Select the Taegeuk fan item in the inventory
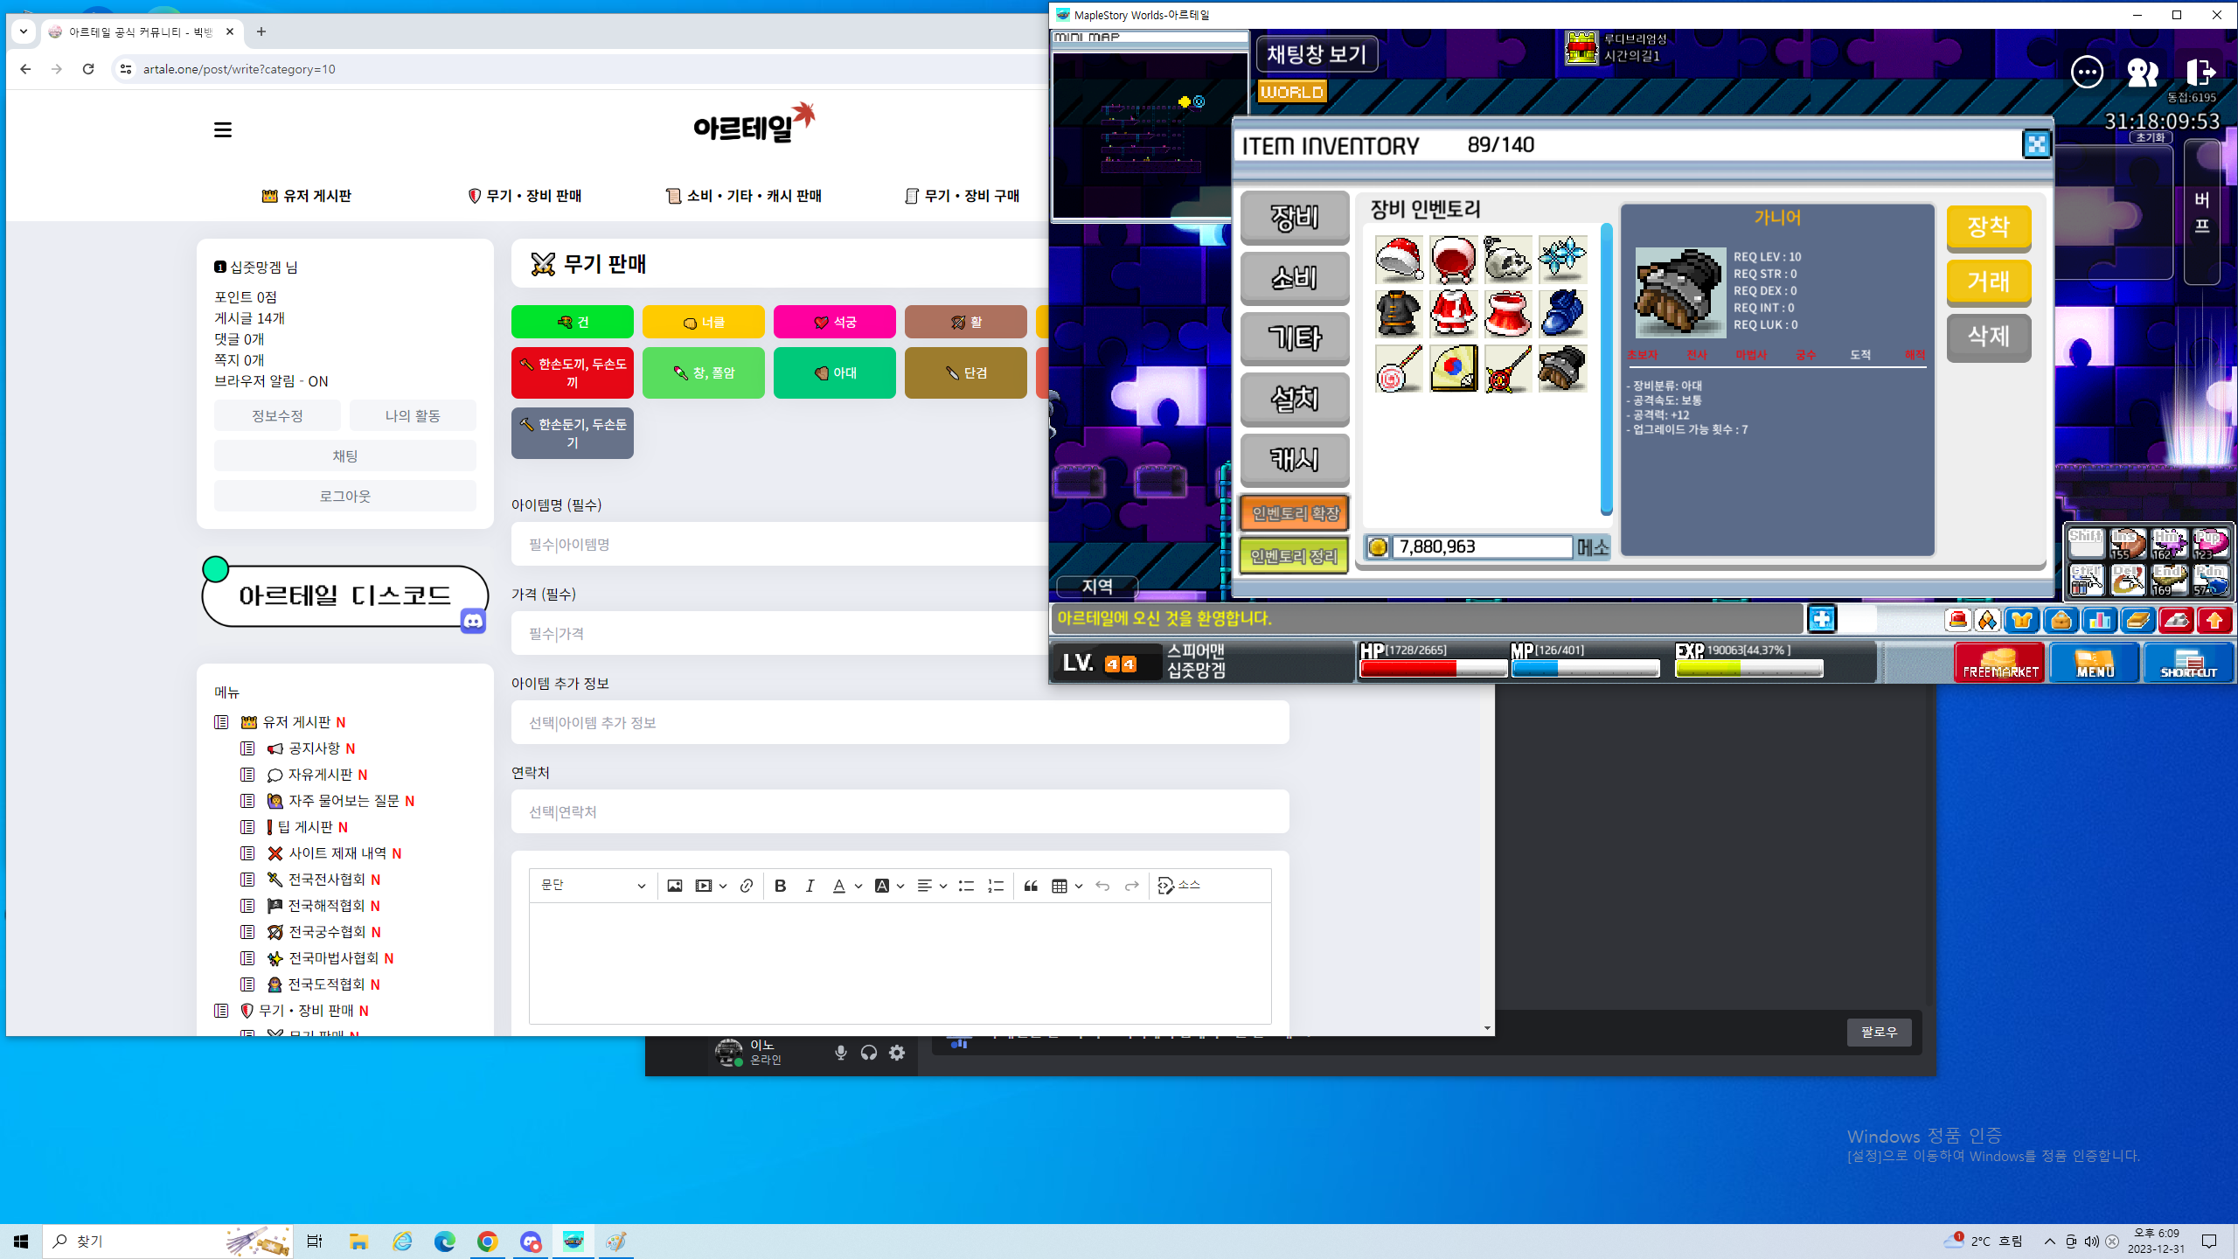The width and height of the screenshot is (2238, 1259). (x=1454, y=368)
